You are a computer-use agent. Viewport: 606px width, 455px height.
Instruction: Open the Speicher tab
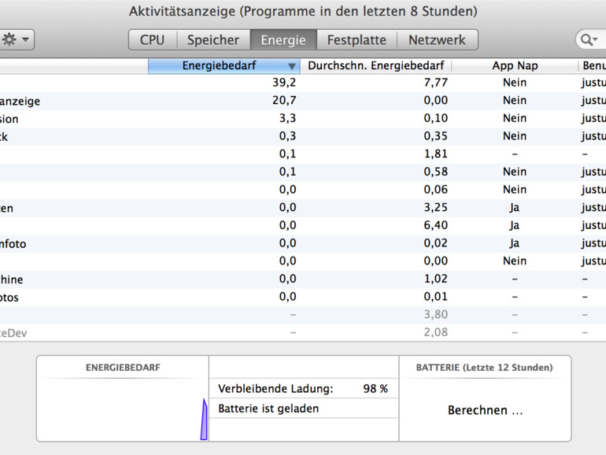tap(212, 40)
